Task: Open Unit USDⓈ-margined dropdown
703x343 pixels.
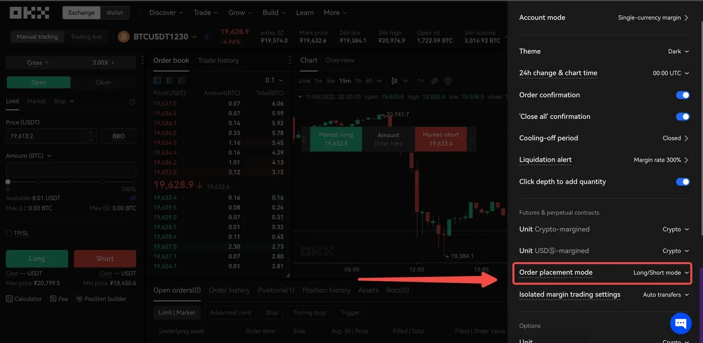Action: 676,251
